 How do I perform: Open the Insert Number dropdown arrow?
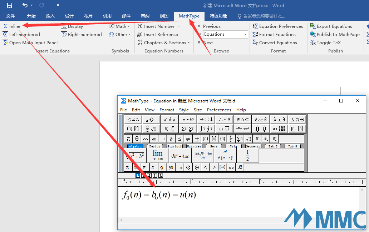point(179,26)
